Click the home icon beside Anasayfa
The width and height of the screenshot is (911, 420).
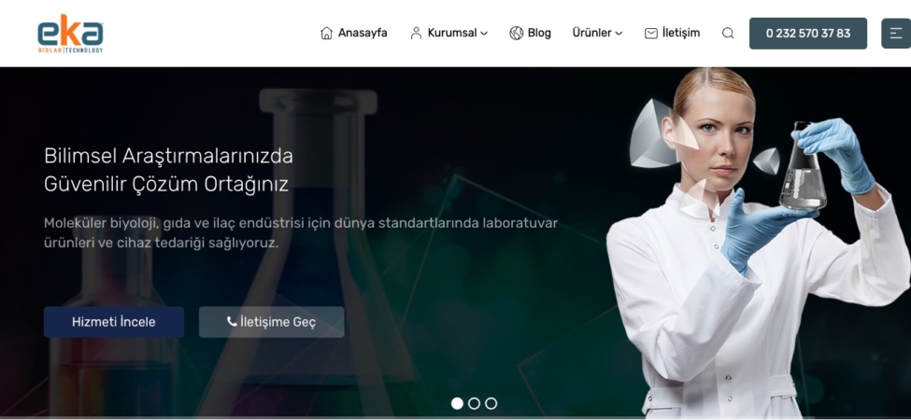coord(326,33)
